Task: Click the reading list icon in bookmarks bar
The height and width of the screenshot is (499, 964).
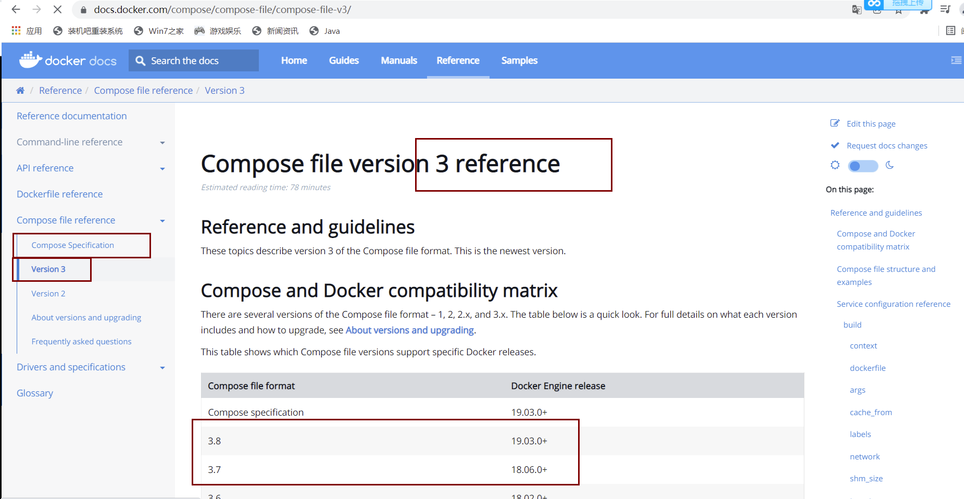Action: tap(950, 31)
